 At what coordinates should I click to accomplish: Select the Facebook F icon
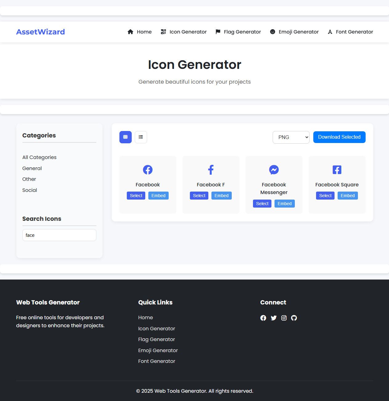click(199, 196)
